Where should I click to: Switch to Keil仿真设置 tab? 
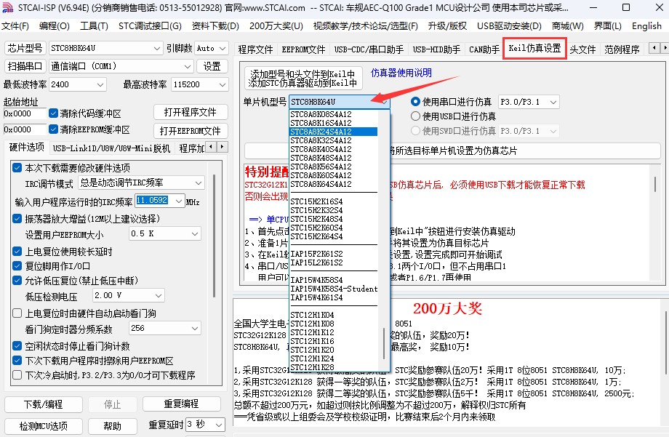[x=534, y=48]
